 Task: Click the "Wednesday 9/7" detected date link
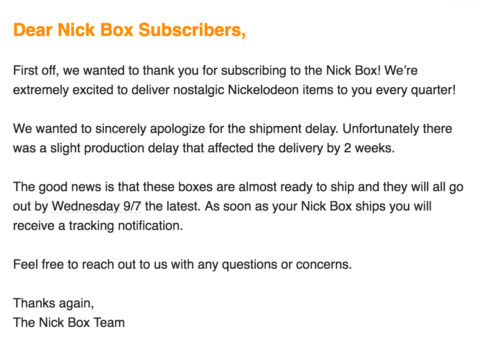coord(97,206)
